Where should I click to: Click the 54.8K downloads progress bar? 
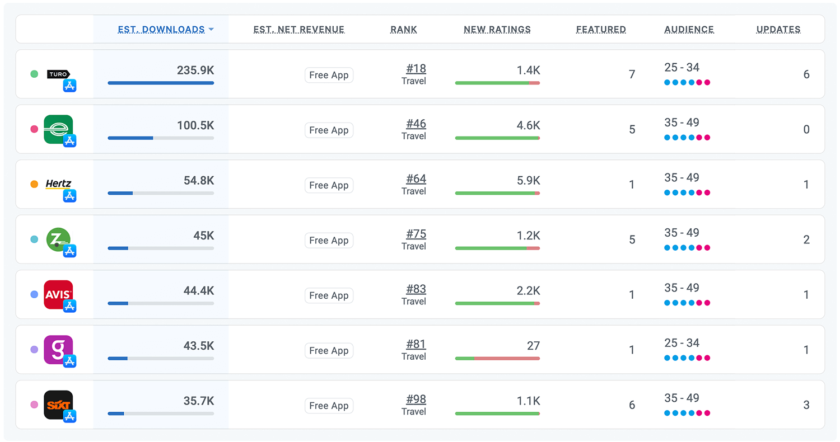[161, 193]
